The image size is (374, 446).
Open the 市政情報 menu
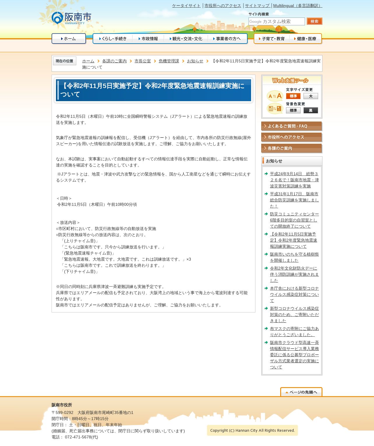coord(148,39)
